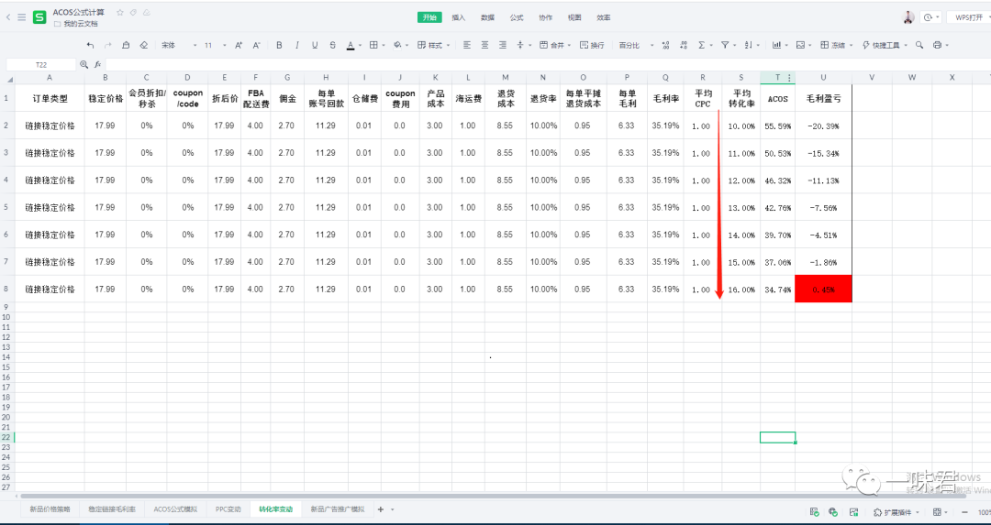The image size is (991, 525).
Task: Switch to the PPC变动 sheet tab
Action: pyautogui.click(x=228, y=509)
